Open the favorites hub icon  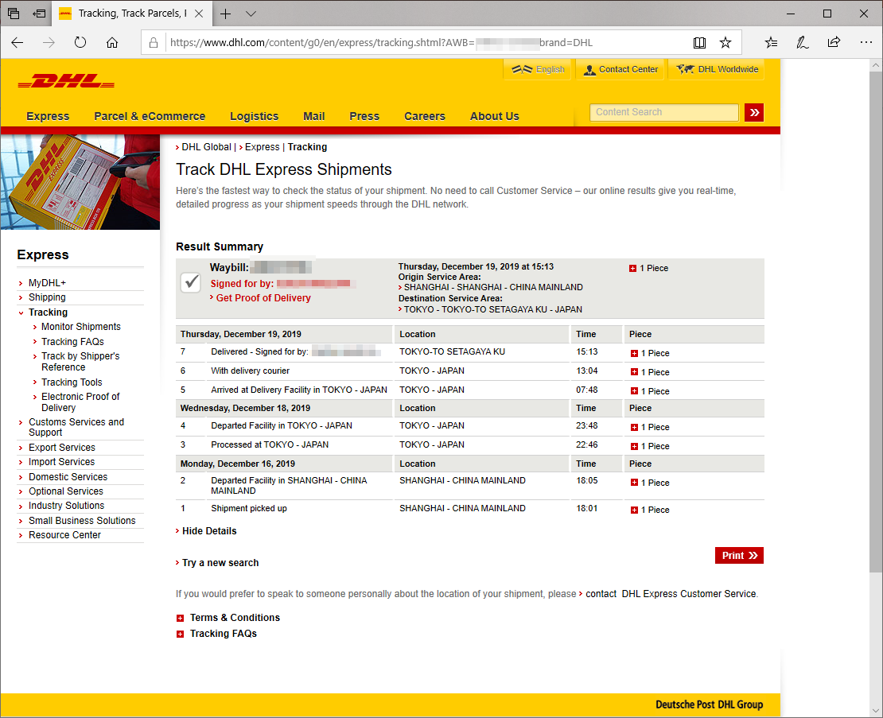tap(771, 42)
